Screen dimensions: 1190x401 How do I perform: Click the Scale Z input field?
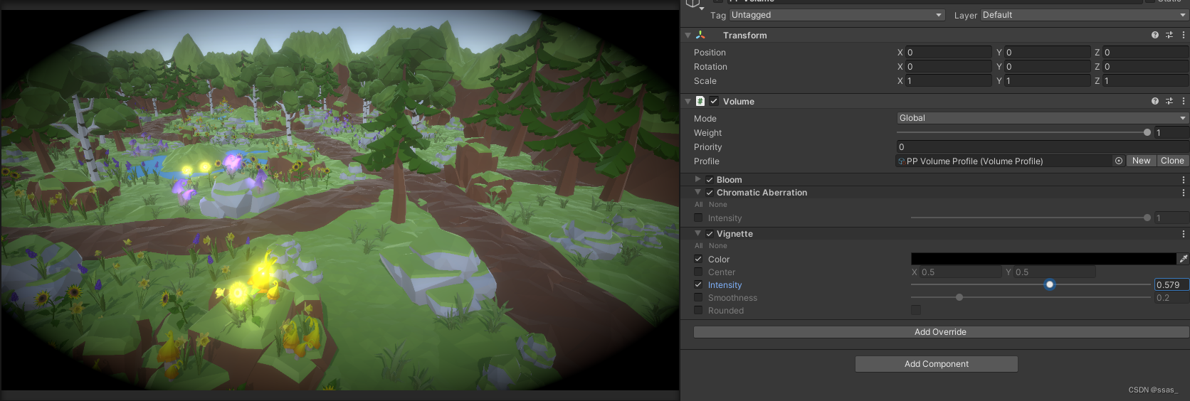(1146, 80)
